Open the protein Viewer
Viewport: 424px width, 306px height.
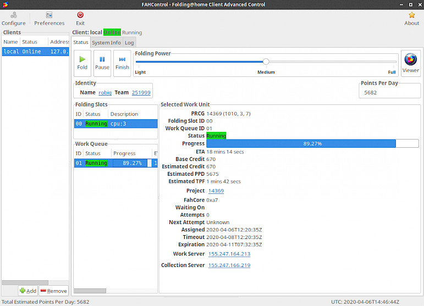coord(410,63)
